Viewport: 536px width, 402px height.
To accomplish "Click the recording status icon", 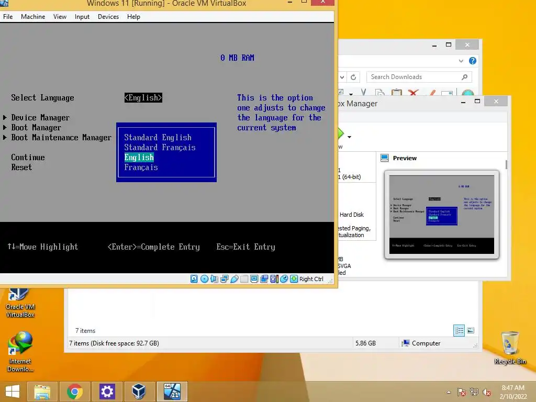I will (x=264, y=279).
